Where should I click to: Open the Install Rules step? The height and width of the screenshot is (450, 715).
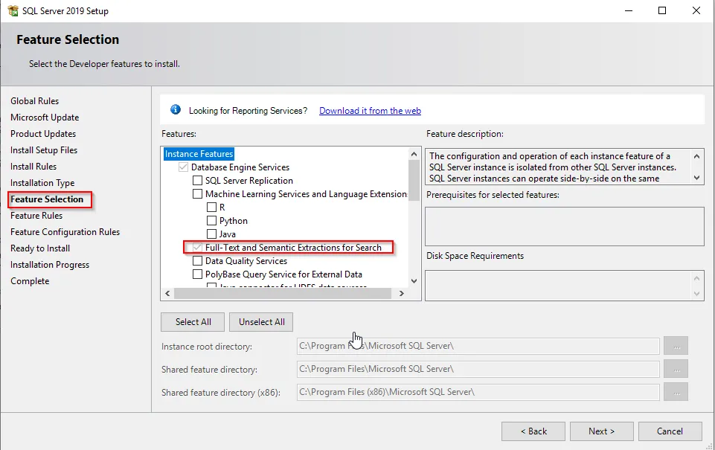click(33, 167)
